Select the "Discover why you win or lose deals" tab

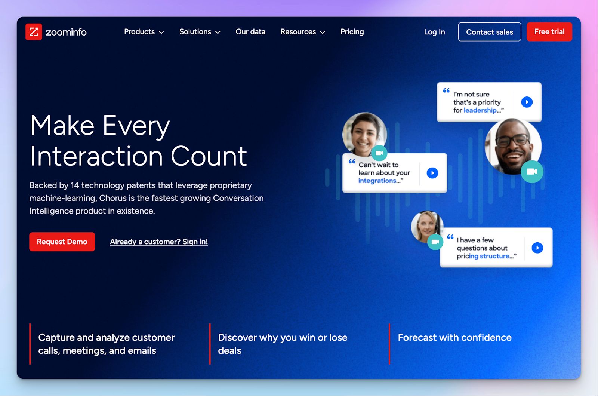[x=283, y=344]
